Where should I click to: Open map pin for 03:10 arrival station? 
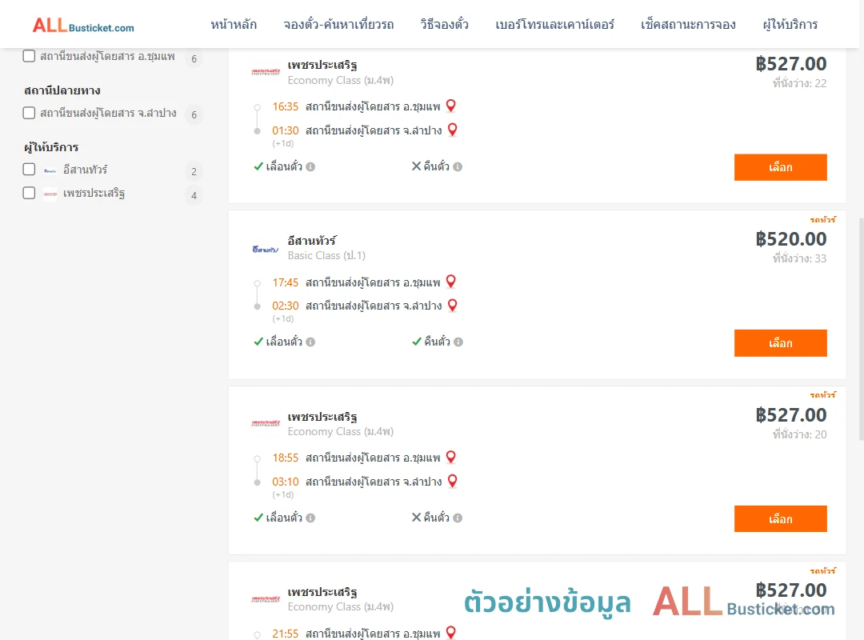coord(452,481)
